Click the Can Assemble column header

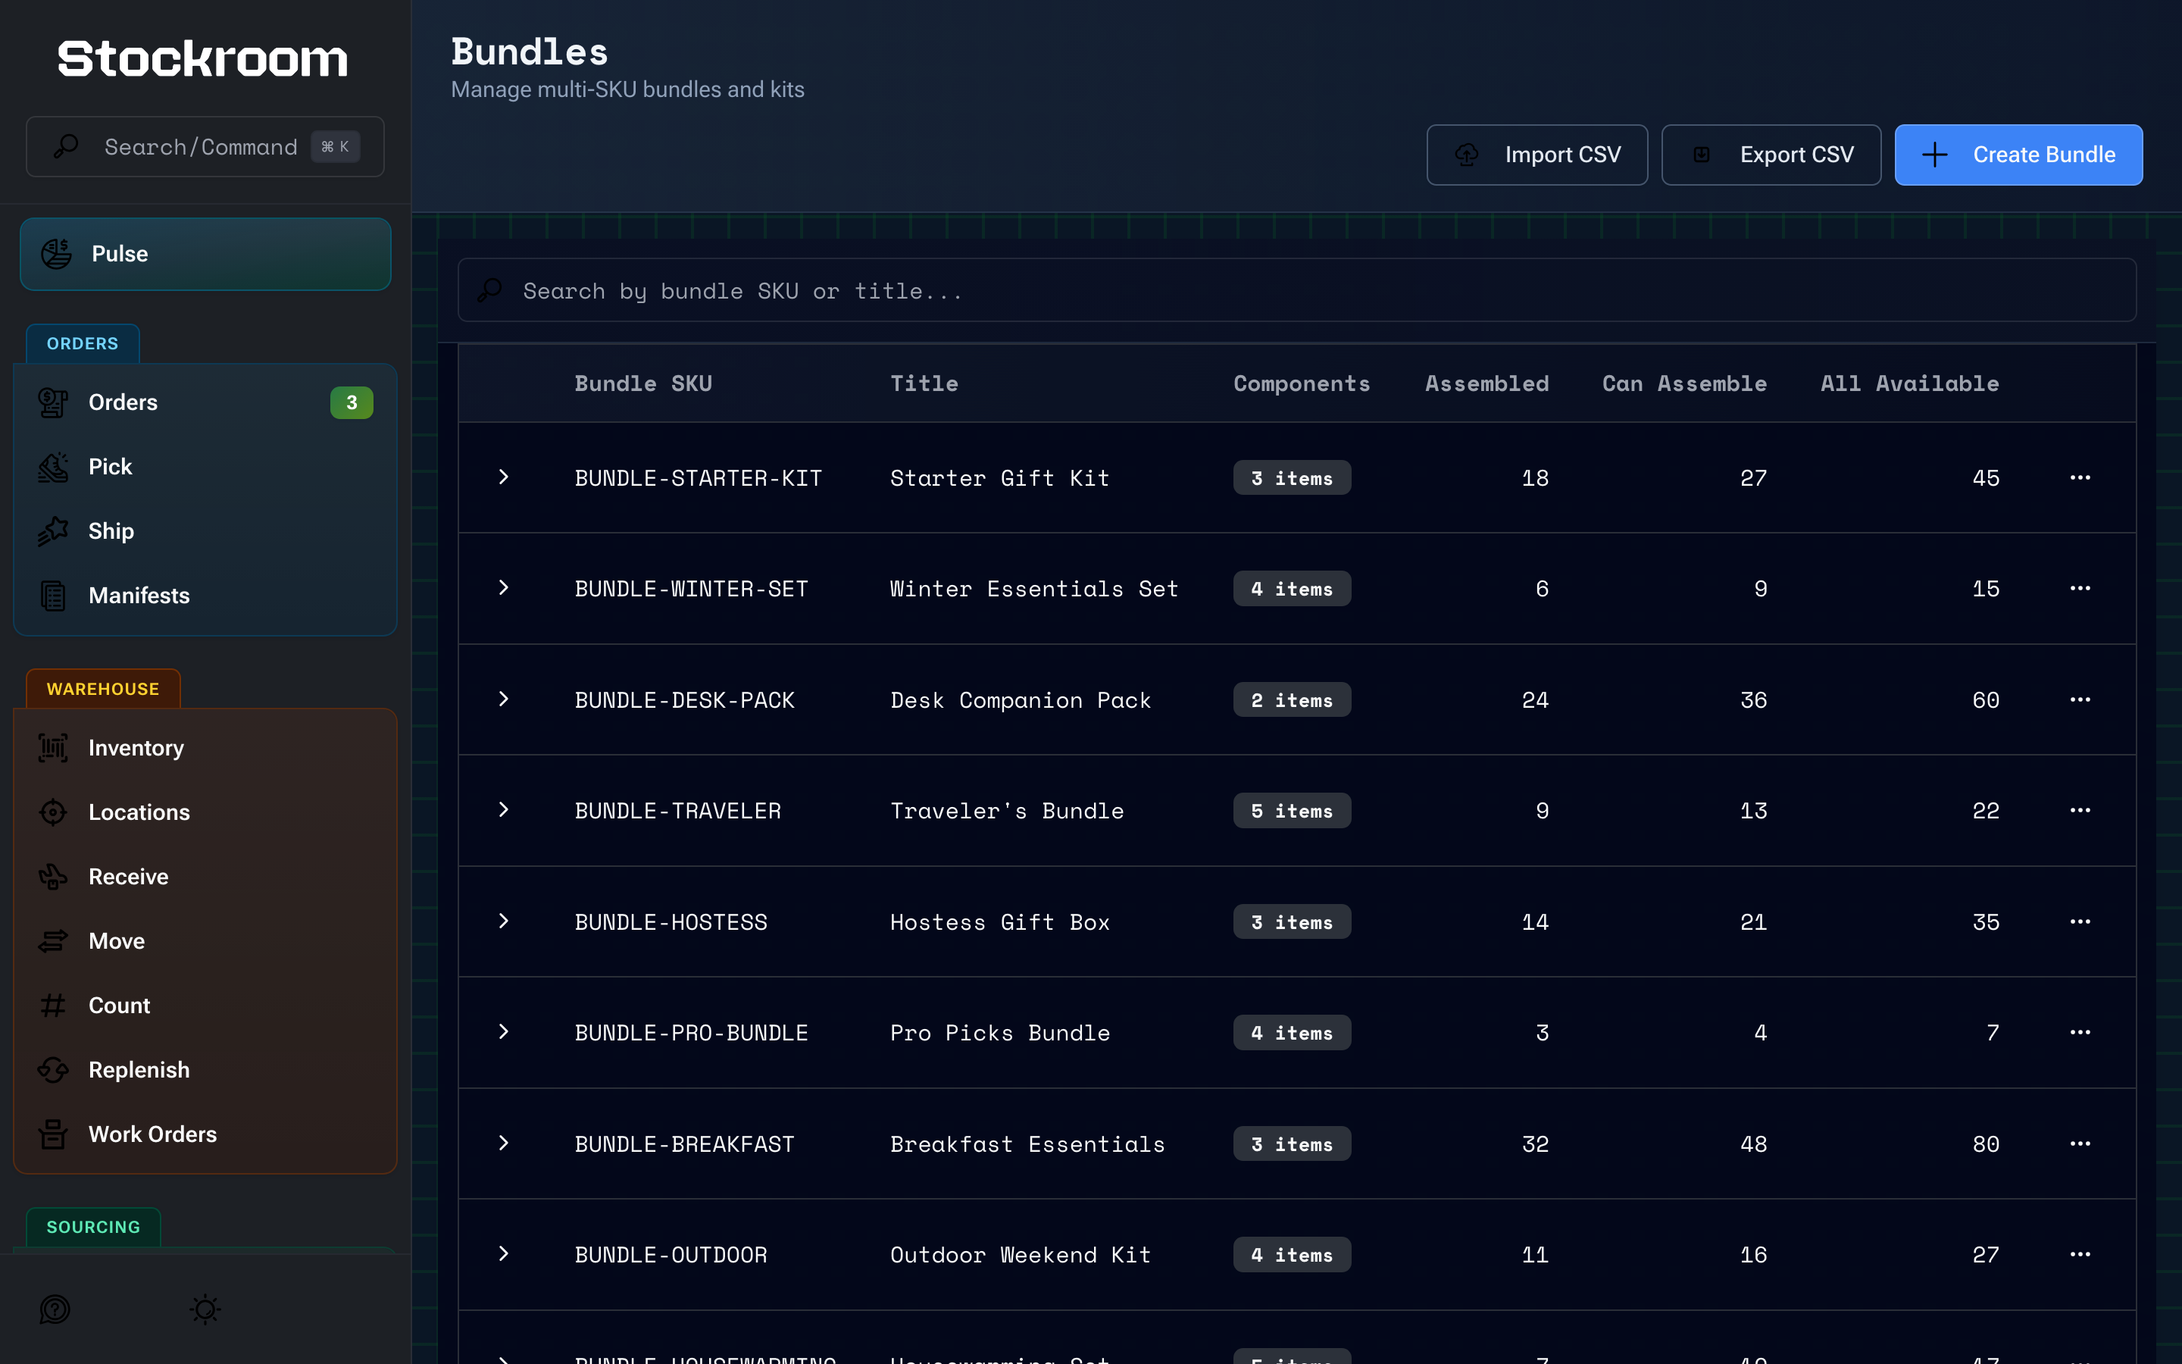[x=1684, y=383]
